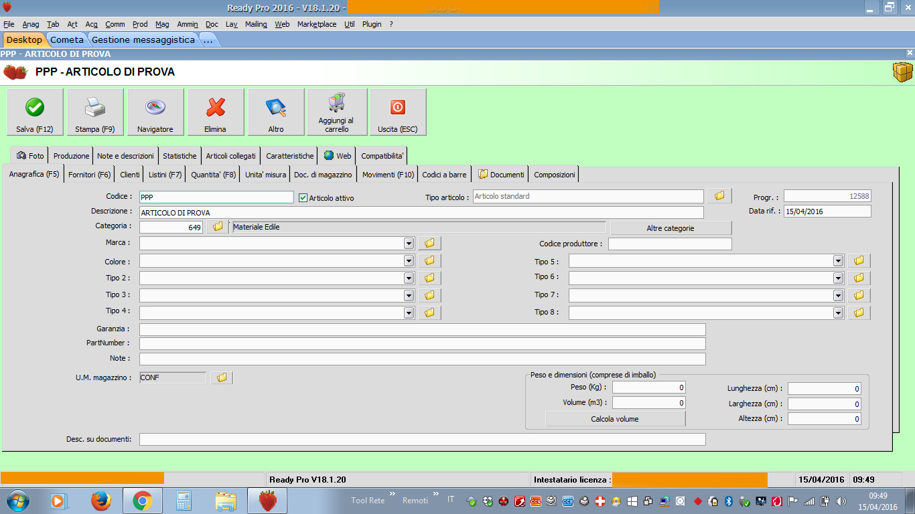This screenshot has height=514, width=915.
Task: Click the speaker volume tray icon
Action: 840,501
